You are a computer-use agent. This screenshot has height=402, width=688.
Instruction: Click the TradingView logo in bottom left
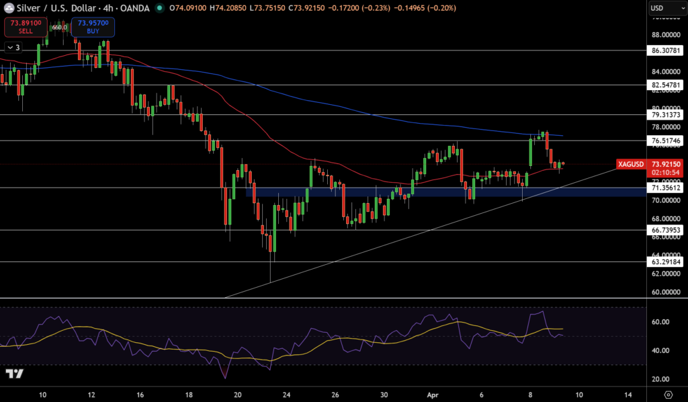coord(14,374)
